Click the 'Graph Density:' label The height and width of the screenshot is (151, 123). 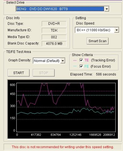pos(20,60)
